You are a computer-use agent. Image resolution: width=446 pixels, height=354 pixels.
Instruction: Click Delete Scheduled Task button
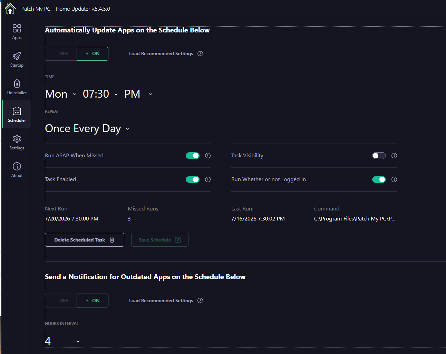tap(85, 240)
